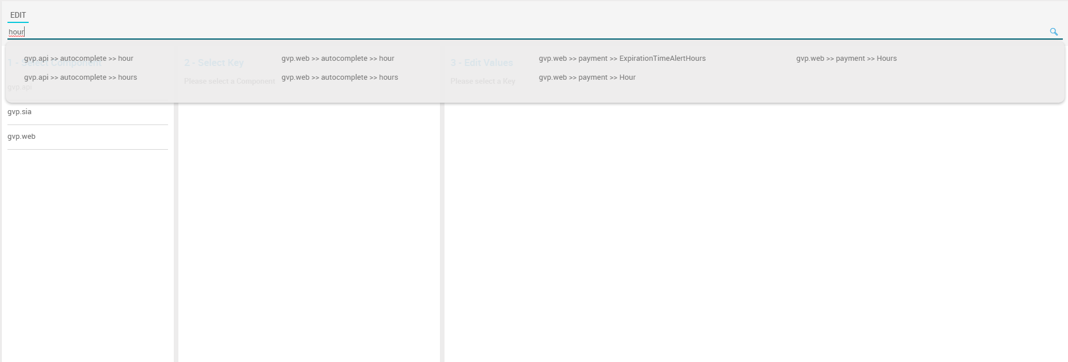Pick gvp.web >> payment >> ExpirationTimeAlertHours
Image resolution: width=1068 pixels, height=362 pixels.
coord(622,59)
